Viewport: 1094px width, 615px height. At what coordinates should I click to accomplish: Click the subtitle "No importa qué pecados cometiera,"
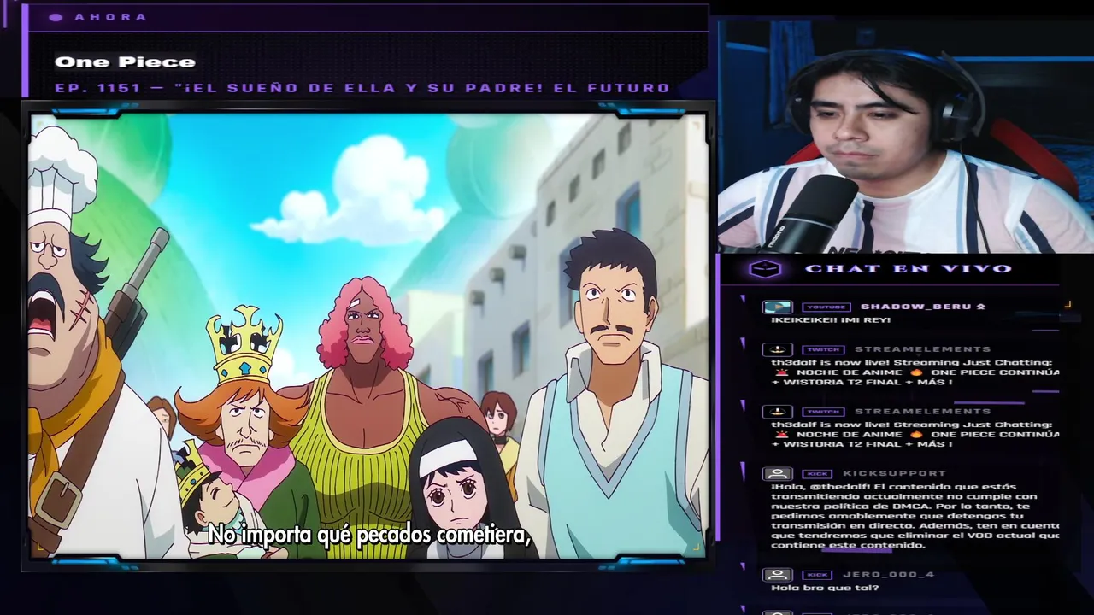[370, 535]
